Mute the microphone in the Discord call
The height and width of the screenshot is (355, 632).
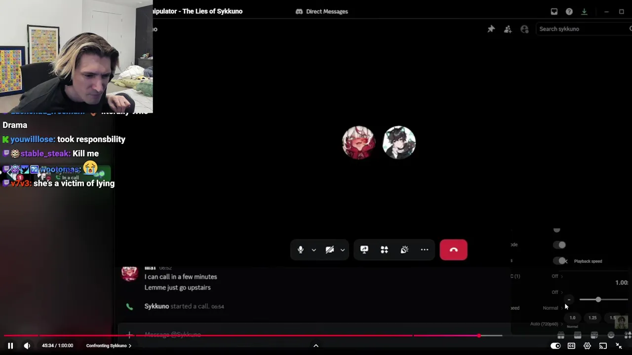[300, 250]
